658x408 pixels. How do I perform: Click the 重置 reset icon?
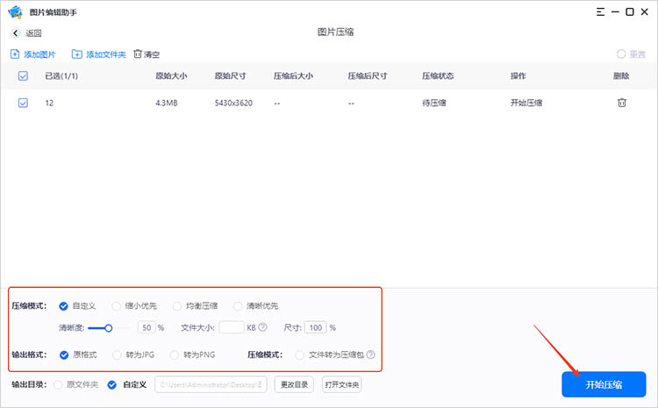[x=621, y=54]
